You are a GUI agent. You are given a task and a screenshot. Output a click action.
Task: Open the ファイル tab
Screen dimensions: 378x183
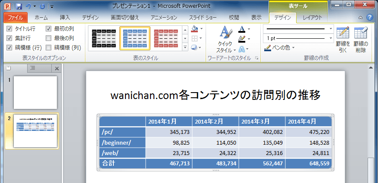click(16, 18)
